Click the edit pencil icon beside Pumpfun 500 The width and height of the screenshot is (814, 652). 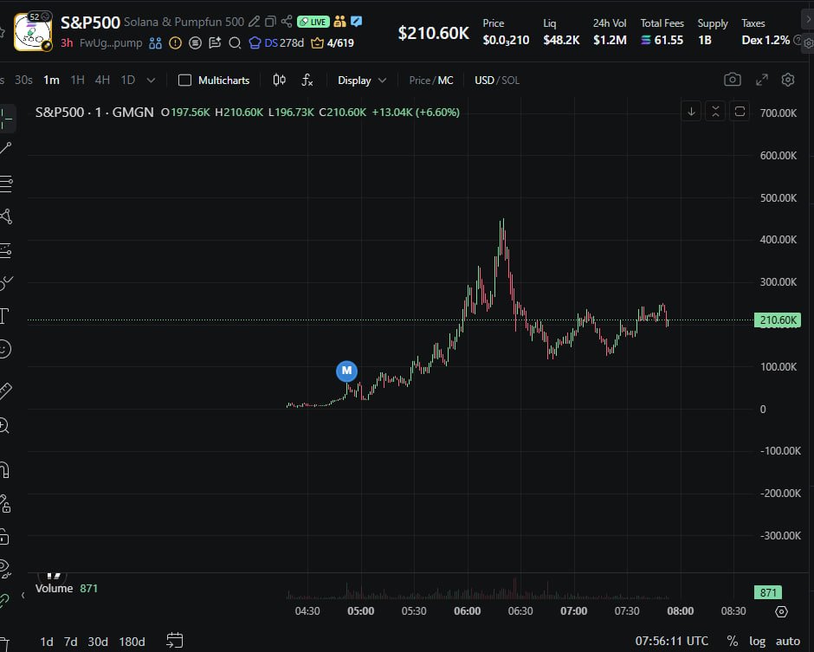tap(254, 22)
